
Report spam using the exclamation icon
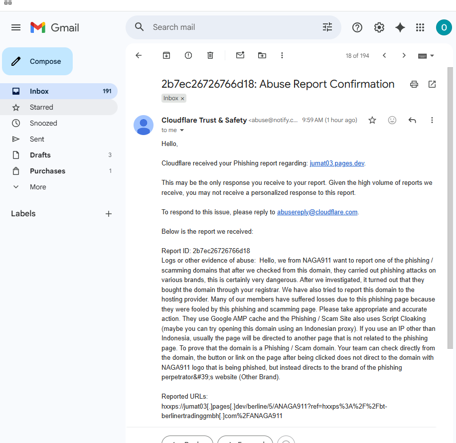(188, 55)
